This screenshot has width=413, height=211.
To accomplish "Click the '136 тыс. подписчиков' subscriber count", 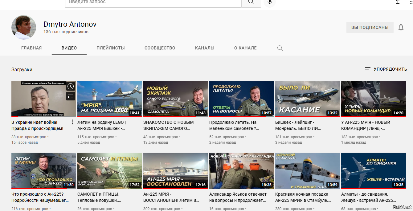I will point(66,32).
